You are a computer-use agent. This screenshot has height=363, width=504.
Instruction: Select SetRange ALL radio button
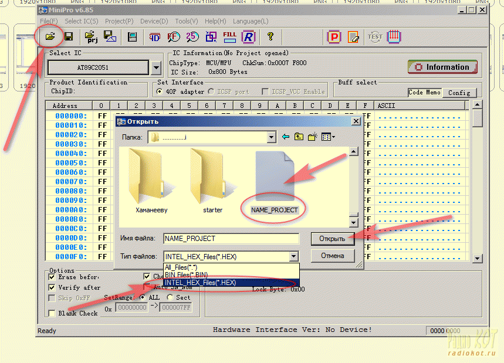pyautogui.click(x=143, y=297)
